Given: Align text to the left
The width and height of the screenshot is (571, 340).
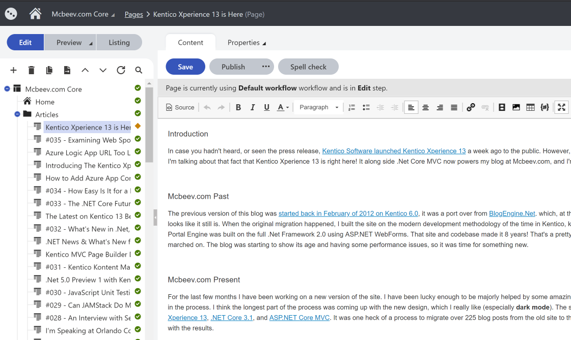Looking at the screenshot, I should coord(411,108).
